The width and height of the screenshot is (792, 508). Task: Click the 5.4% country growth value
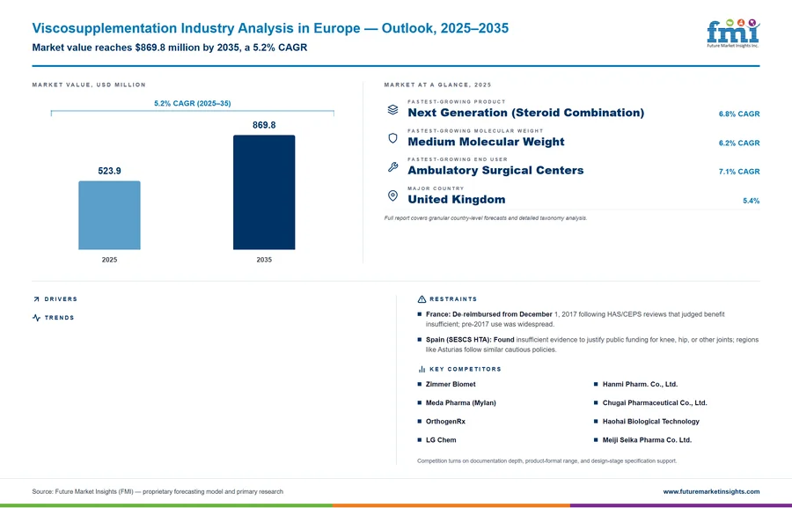coord(752,201)
